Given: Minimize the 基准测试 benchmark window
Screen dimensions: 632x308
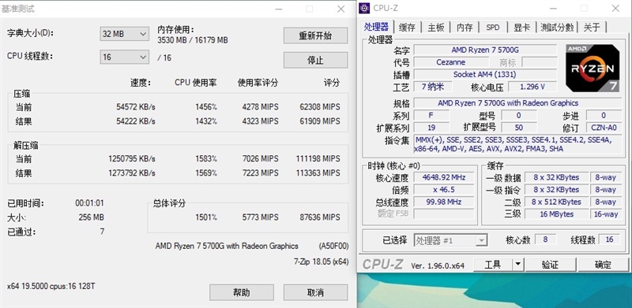Looking at the screenshot, I should [278, 9].
